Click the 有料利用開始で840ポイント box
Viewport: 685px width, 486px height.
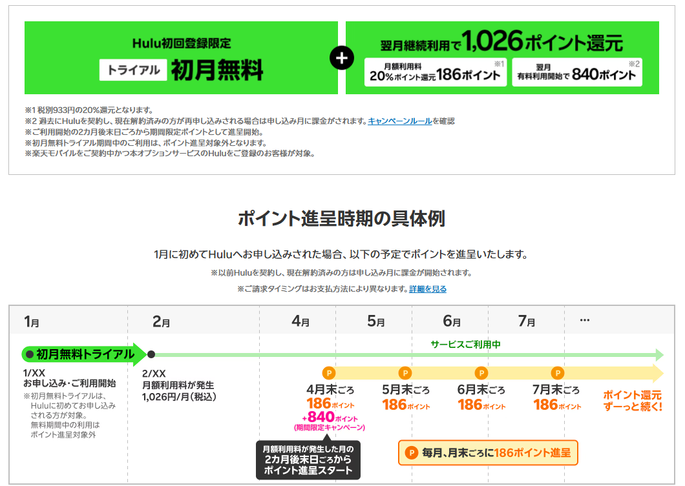[577, 72]
